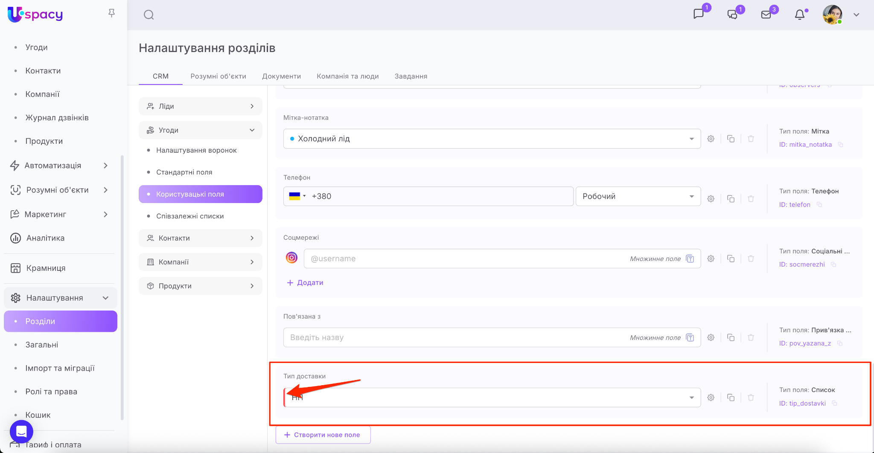874x453 pixels.
Task: Switch to the Розумні об'єкти tab
Action: 218,76
